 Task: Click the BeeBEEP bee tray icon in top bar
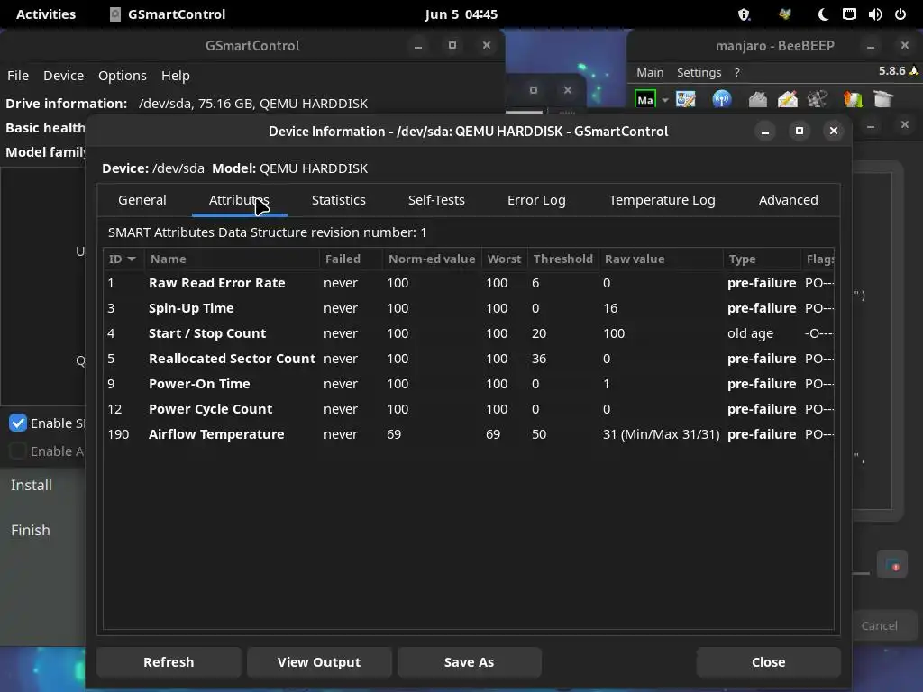coord(785,14)
